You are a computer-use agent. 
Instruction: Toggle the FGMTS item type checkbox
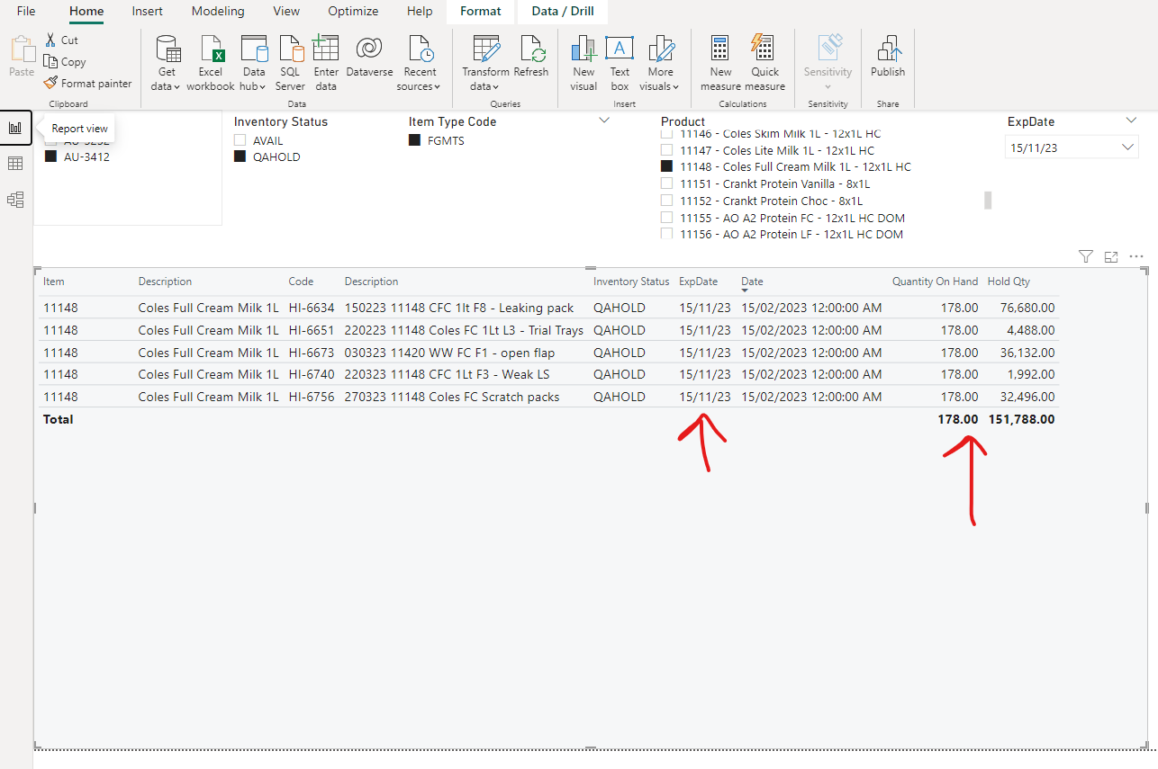[x=414, y=140]
